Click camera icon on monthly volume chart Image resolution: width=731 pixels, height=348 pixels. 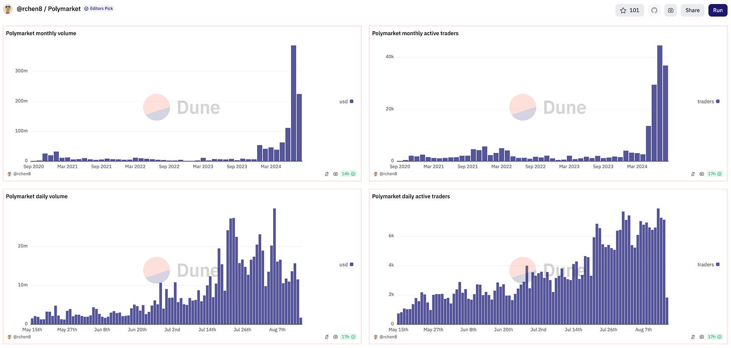pyautogui.click(x=335, y=174)
